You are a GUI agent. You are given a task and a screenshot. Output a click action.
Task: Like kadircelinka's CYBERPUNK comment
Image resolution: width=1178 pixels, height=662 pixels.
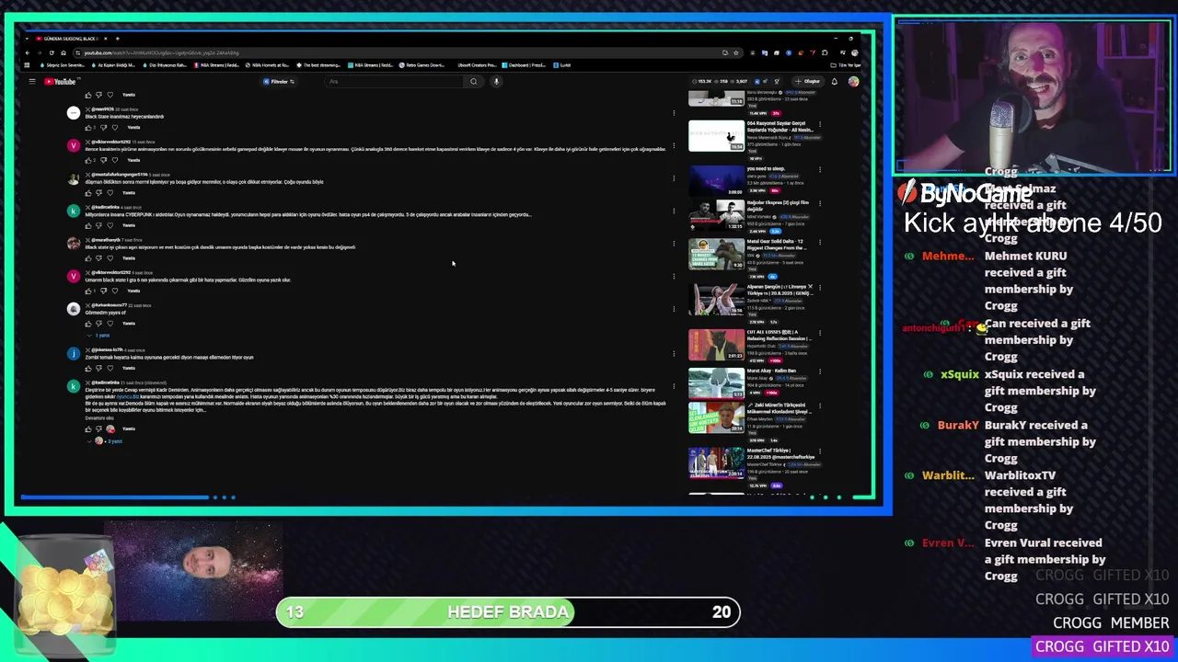(x=88, y=225)
